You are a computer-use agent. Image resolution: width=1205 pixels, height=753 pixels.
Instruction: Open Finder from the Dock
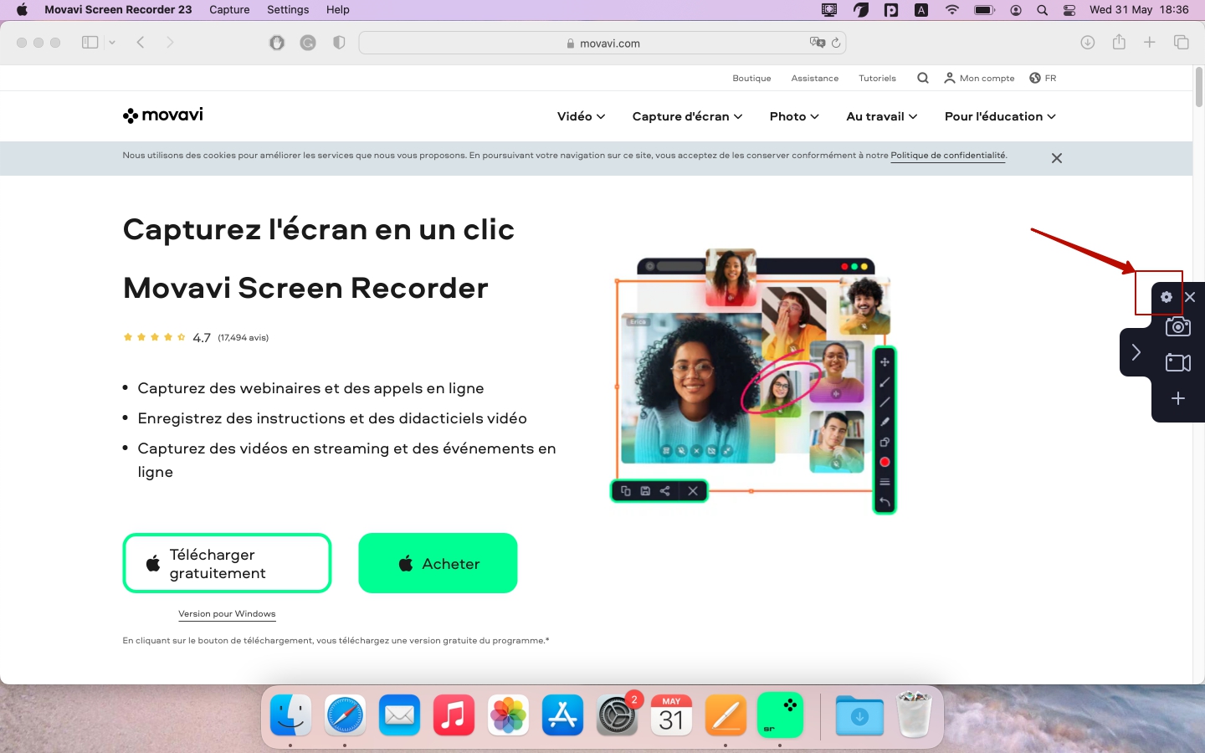[290, 715]
